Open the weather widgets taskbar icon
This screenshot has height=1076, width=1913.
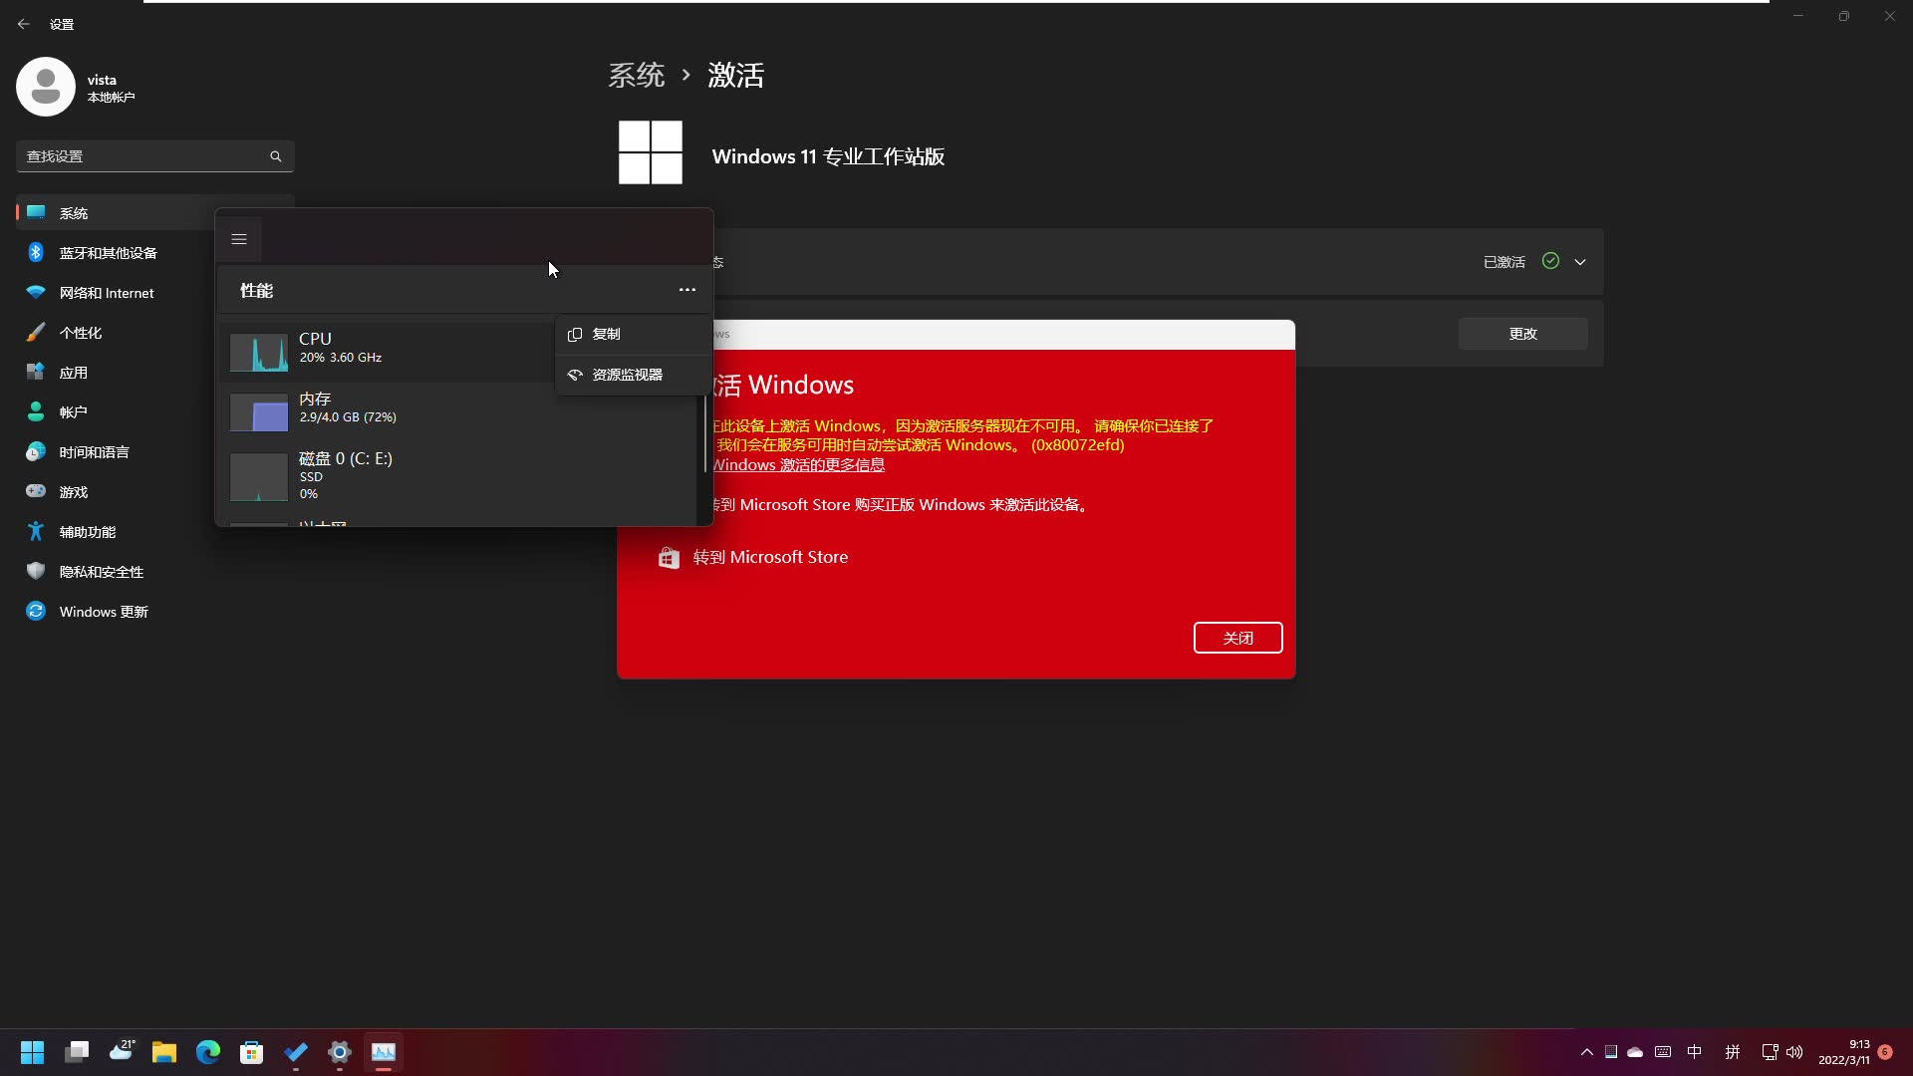(121, 1052)
